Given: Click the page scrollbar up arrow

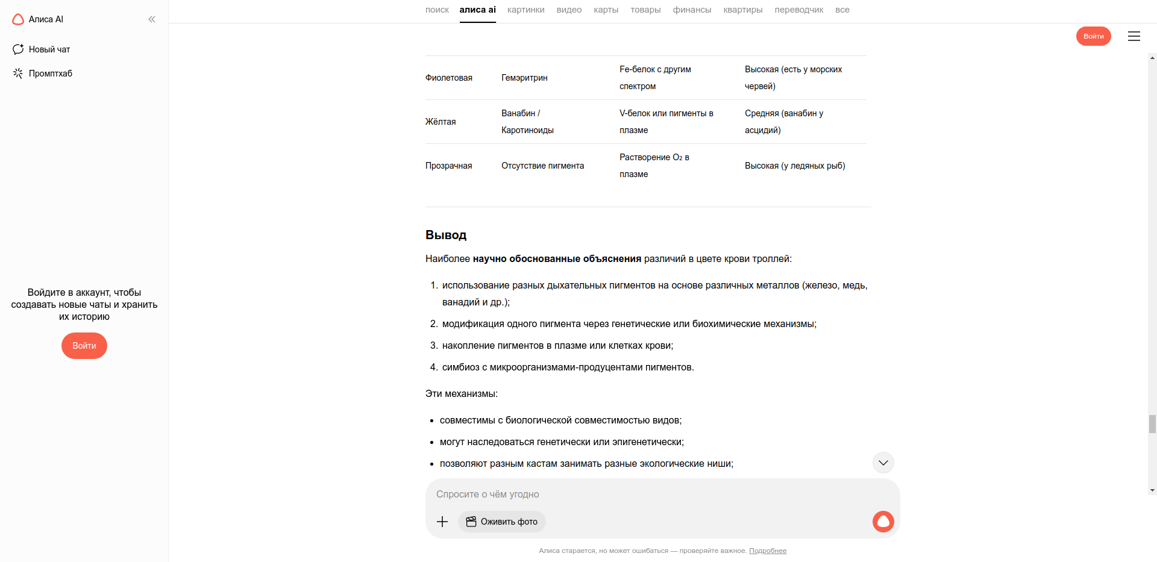Looking at the screenshot, I should (x=1152, y=58).
